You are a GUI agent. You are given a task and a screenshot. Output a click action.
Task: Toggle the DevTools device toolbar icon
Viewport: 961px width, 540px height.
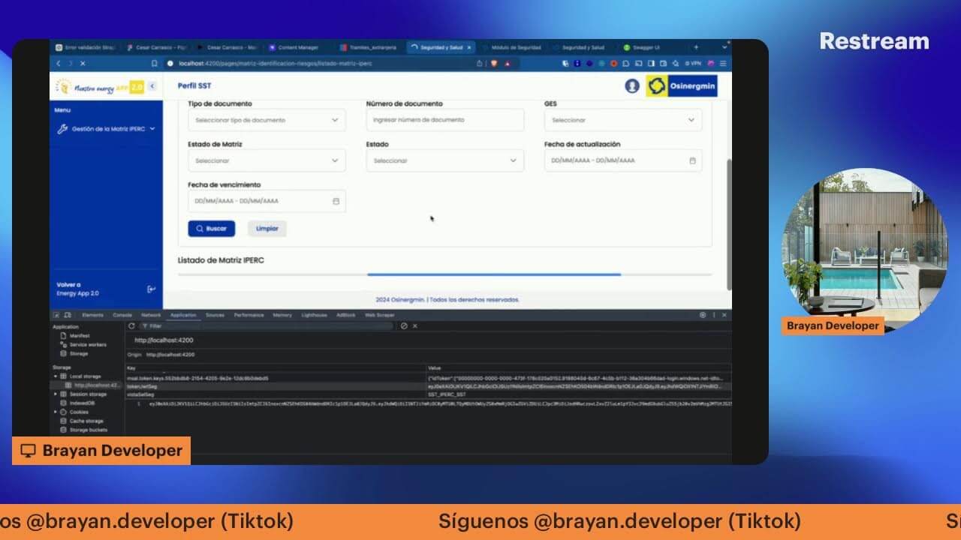click(x=68, y=315)
